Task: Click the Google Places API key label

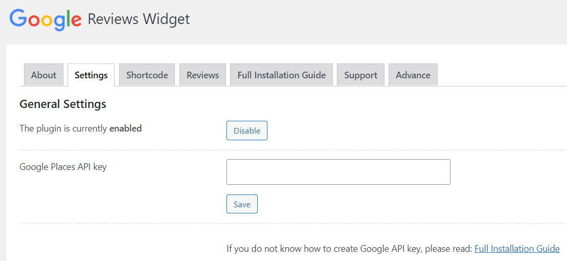Action: 63,167
